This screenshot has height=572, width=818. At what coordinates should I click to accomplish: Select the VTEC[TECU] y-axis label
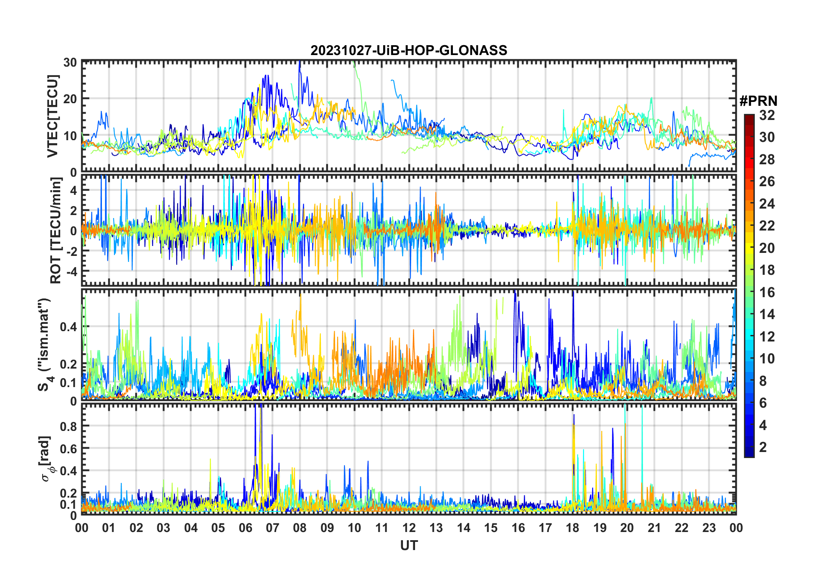click(x=52, y=117)
